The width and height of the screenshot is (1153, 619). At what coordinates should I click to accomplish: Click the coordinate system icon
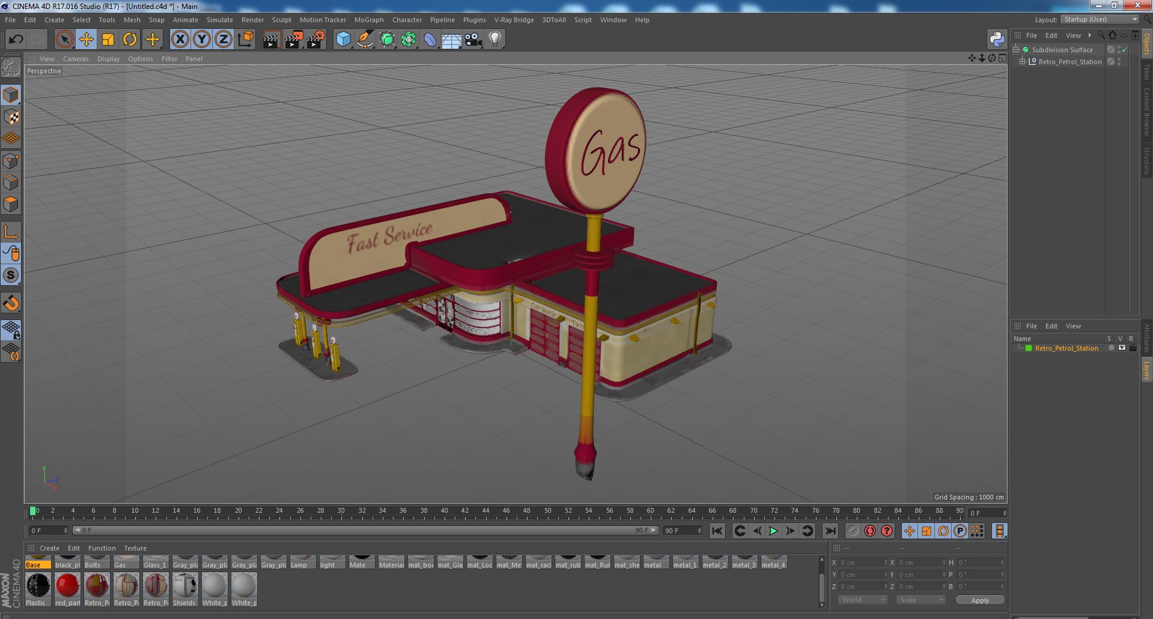click(x=246, y=40)
